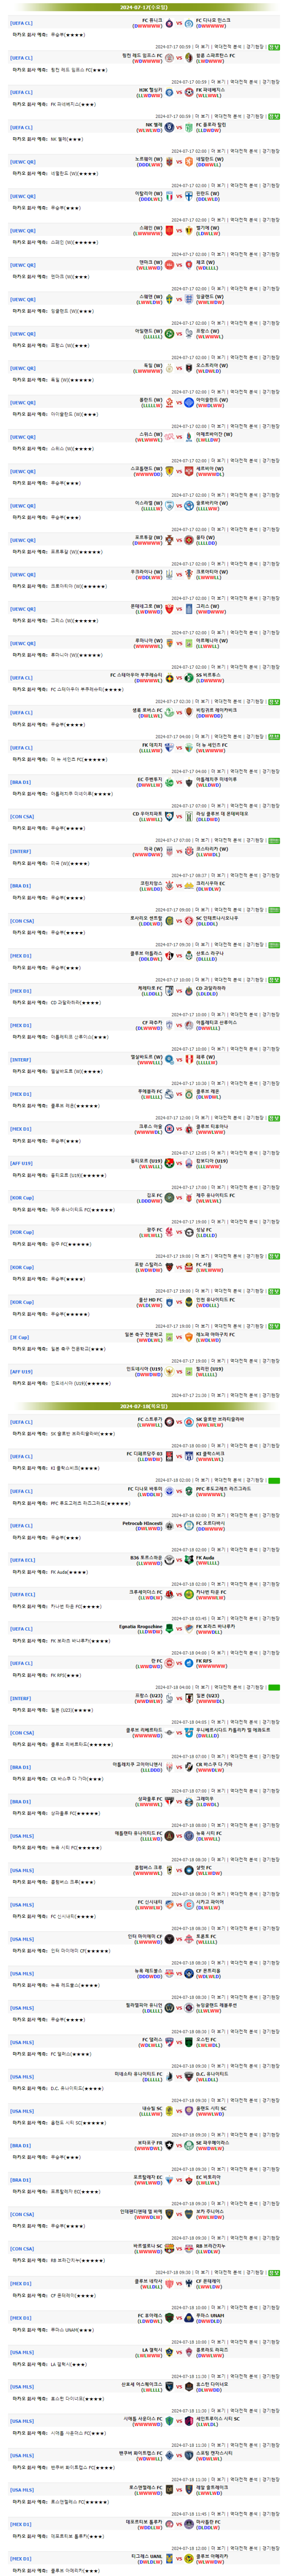Select the 2024-07-17(수요일) date header
The image size is (282, 2576).
pos(141,7)
